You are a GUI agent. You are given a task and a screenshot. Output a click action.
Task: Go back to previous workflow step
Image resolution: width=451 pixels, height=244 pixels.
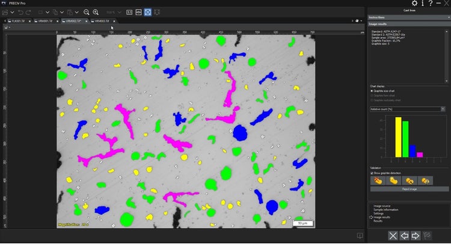coord(404,235)
